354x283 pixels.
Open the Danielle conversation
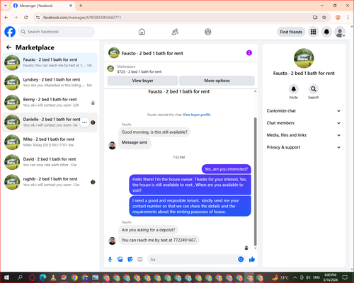point(50,122)
